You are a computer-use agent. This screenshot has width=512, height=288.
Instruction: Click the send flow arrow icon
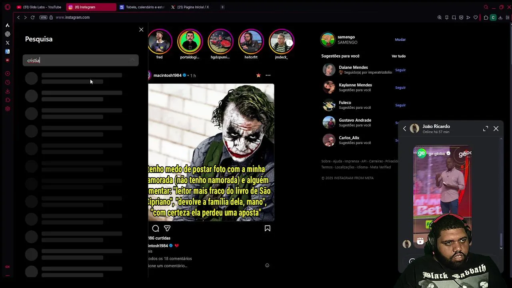468,18
